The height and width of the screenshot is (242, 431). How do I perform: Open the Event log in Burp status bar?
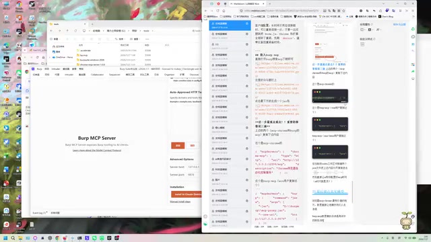[40, 213]
